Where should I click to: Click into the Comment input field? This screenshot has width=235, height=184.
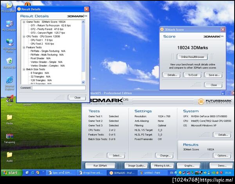point(59,88)
